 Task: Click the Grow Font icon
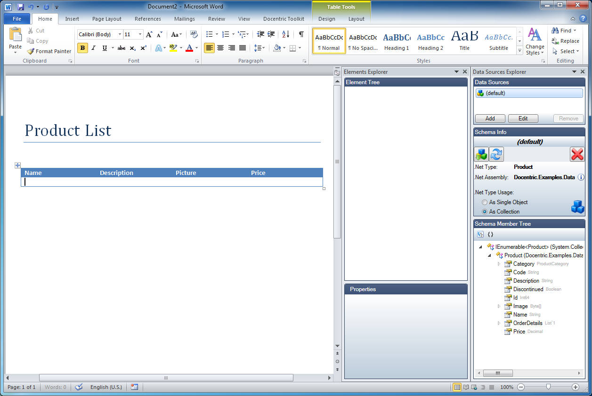(x=149, y=34)
